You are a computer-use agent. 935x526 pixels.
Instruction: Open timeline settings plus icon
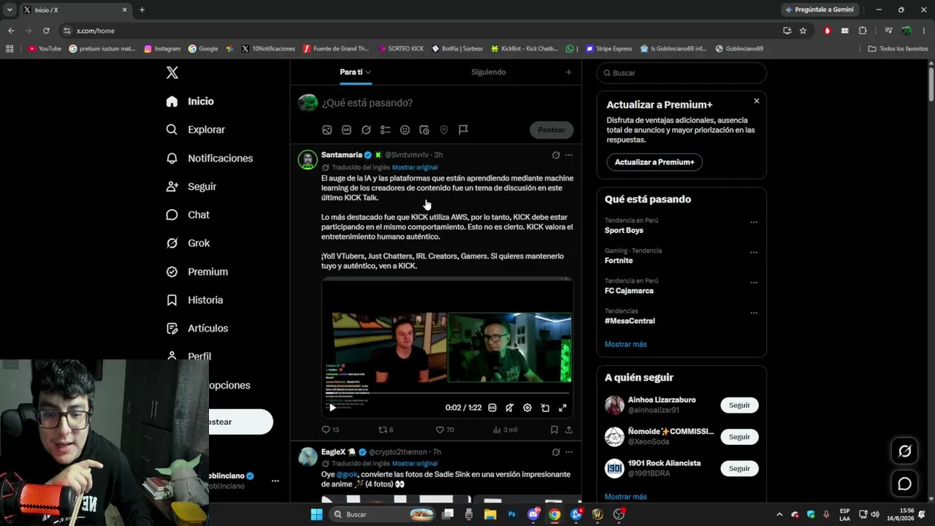pyautogui.click(x=568, y=72)
